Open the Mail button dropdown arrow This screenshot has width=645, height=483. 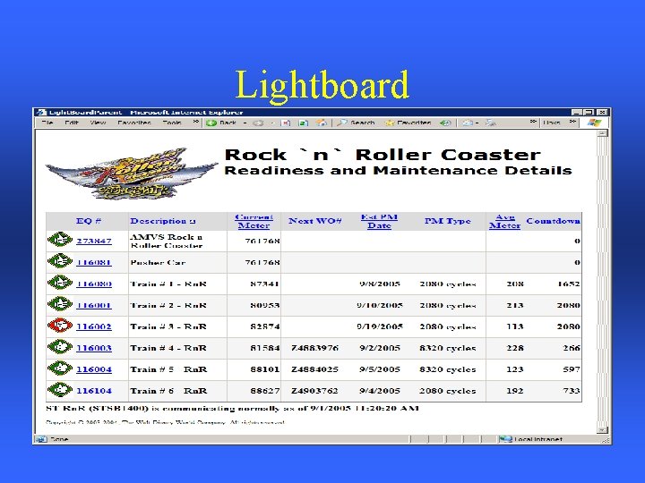pos(477,123)
